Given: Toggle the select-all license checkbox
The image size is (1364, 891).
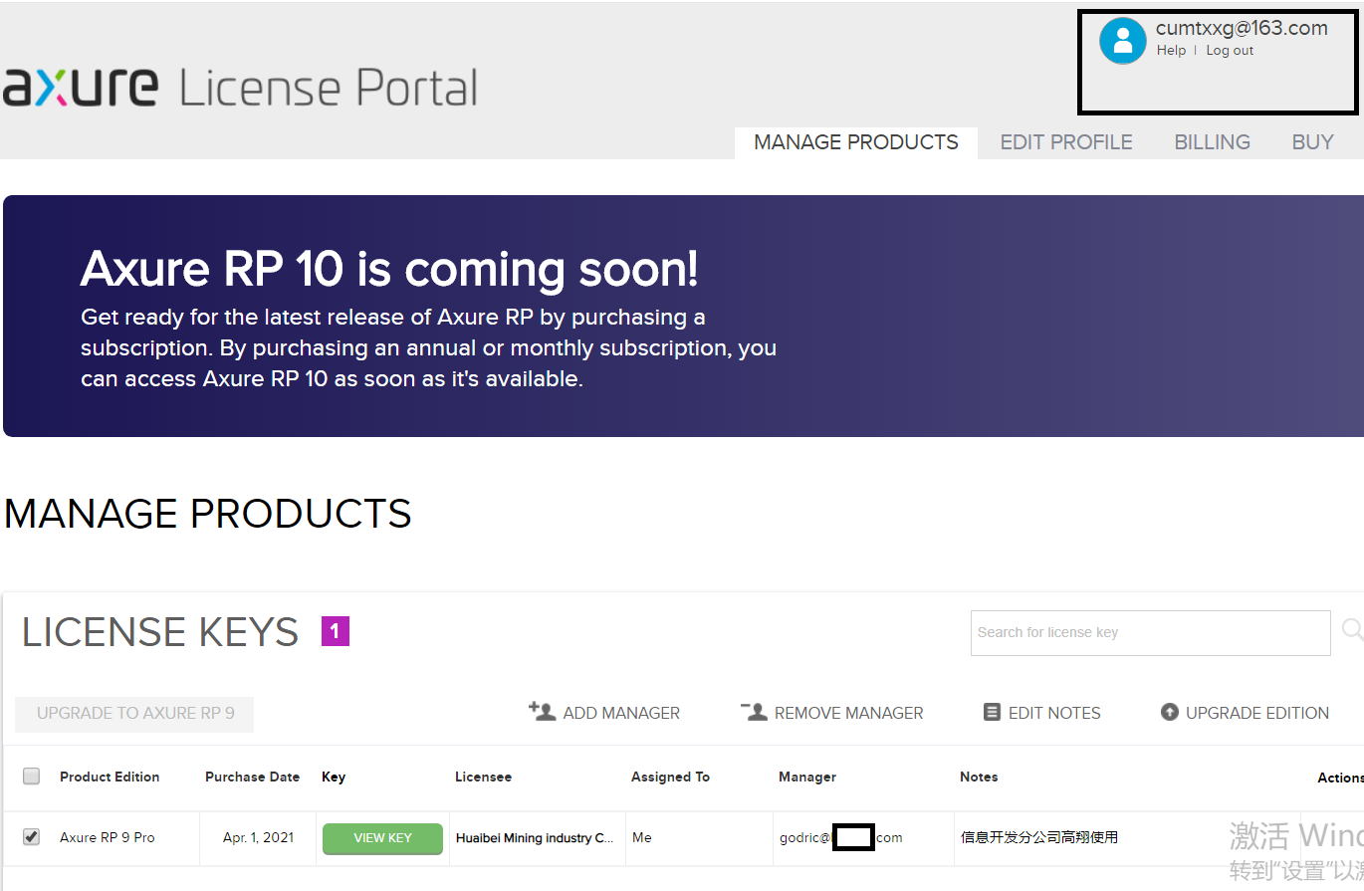Looking at the screenshot, I should [31, 776].
